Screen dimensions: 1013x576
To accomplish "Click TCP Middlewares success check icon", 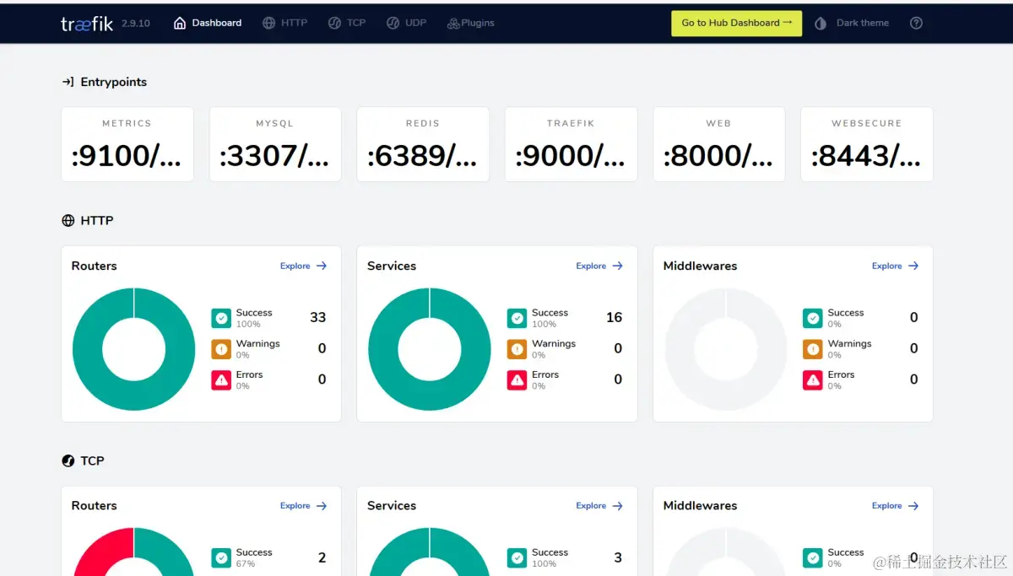I will pos(813,557).
